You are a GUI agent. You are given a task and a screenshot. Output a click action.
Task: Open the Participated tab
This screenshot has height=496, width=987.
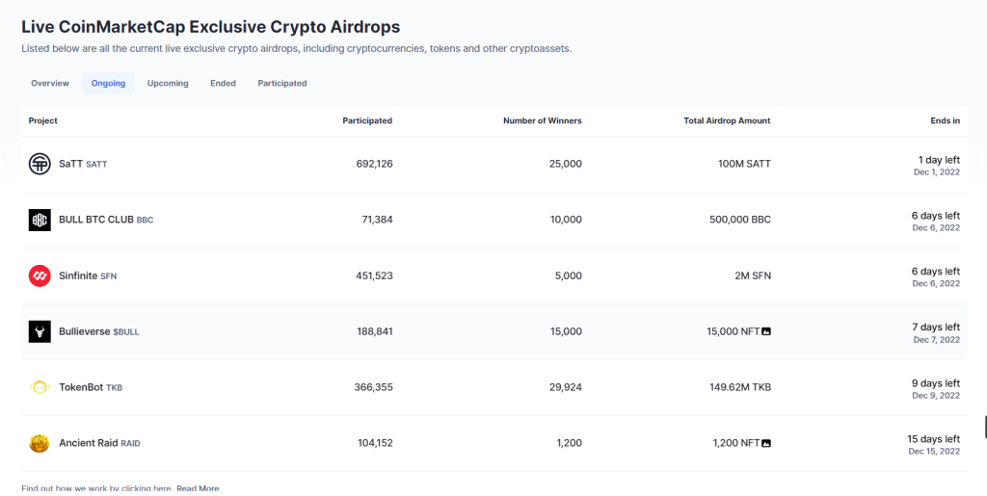pos(282,83)
